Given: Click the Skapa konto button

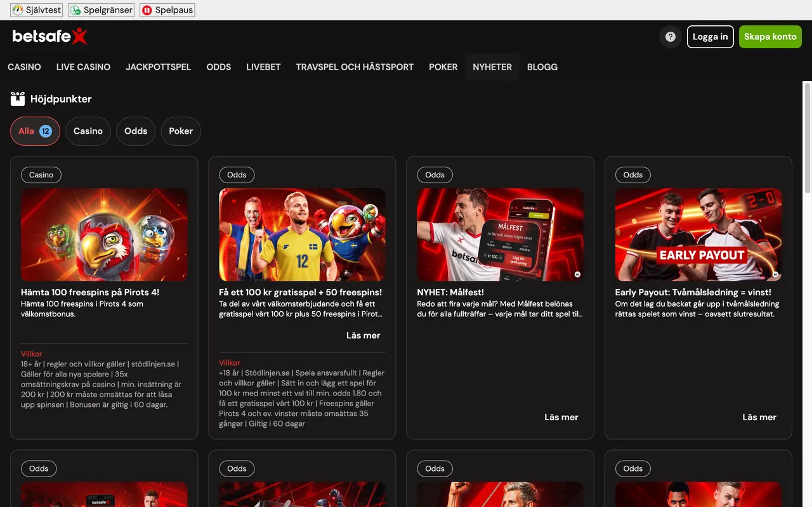Looking at the screenshot, I should pos(770,37).
